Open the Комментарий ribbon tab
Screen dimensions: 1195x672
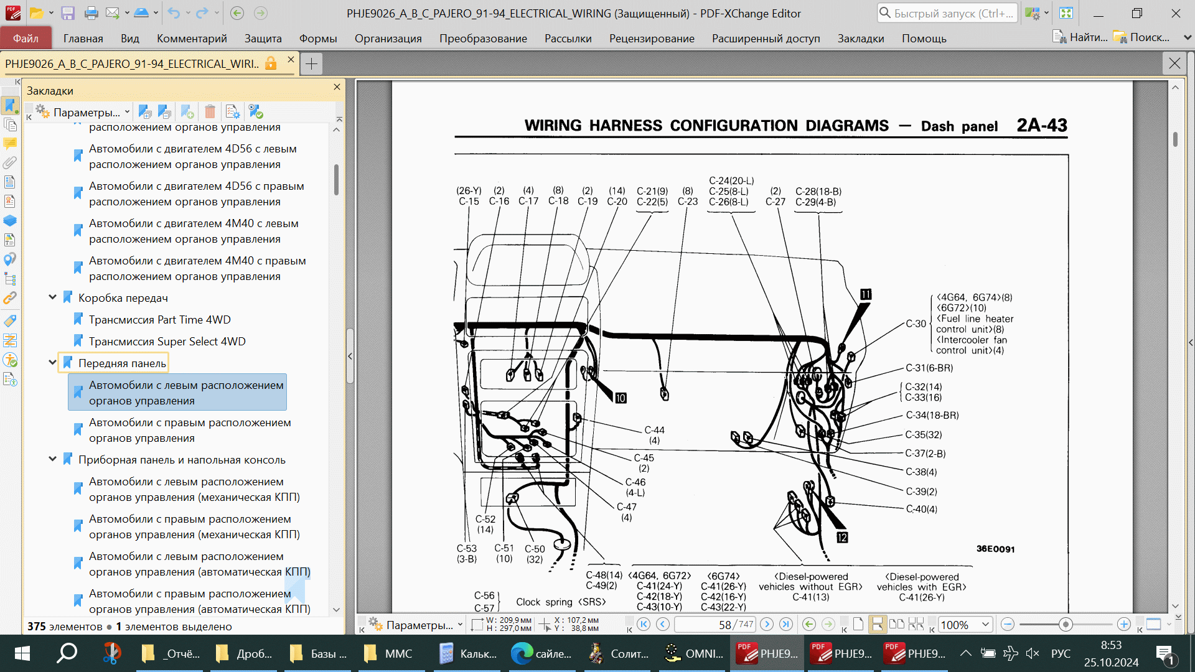click(192, 39)
